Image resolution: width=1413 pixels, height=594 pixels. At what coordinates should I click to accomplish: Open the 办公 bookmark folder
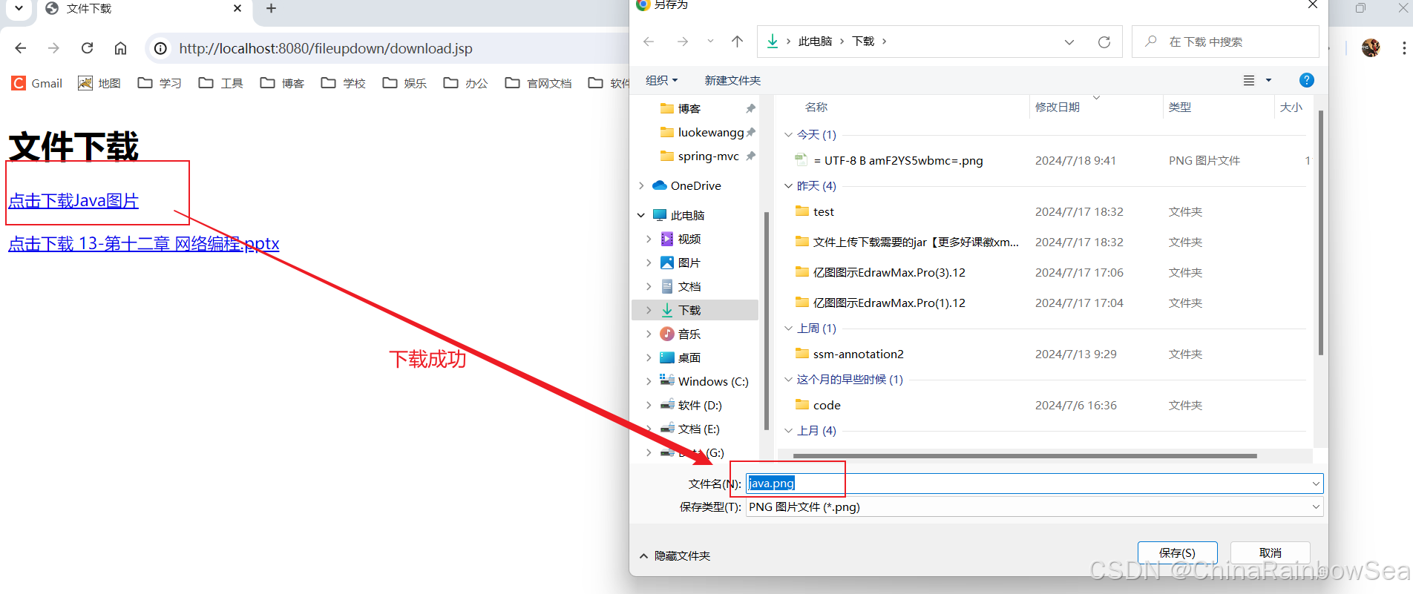(x=466, y=83)
